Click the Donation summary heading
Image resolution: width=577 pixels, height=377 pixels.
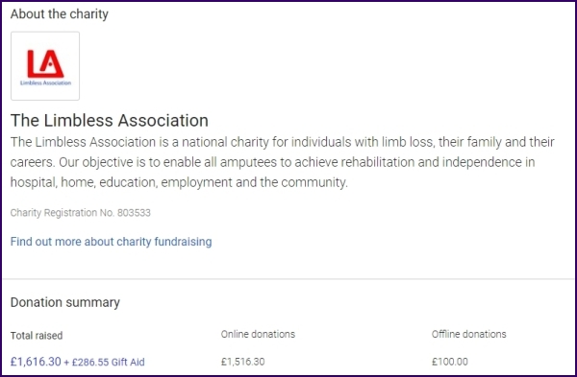coord(65,302)
